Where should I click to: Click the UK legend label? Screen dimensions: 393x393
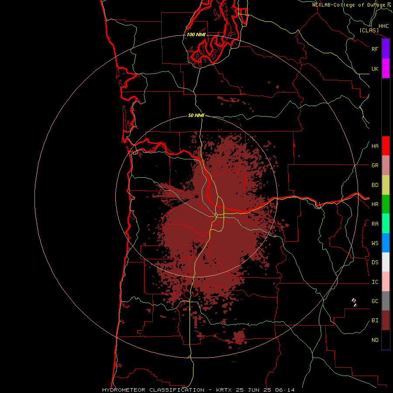click(375, 69)
